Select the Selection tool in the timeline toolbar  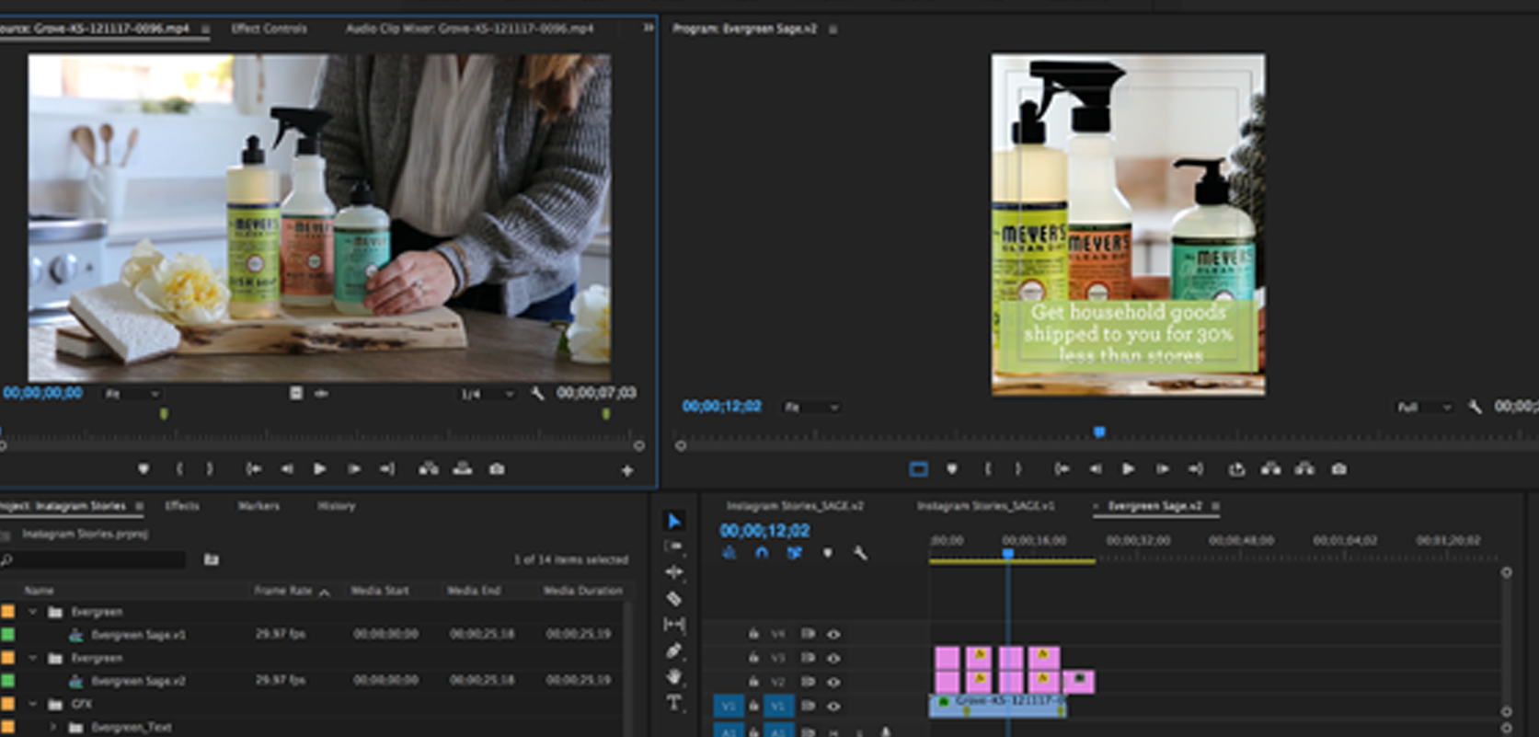coord(673,521)
